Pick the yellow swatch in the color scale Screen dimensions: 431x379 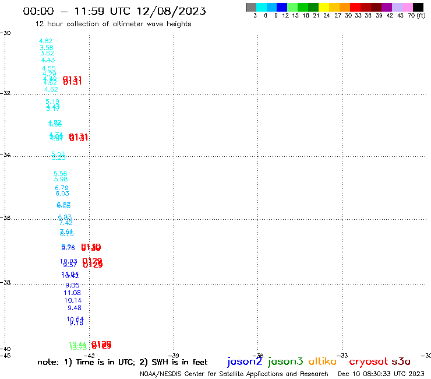[324, 7]
